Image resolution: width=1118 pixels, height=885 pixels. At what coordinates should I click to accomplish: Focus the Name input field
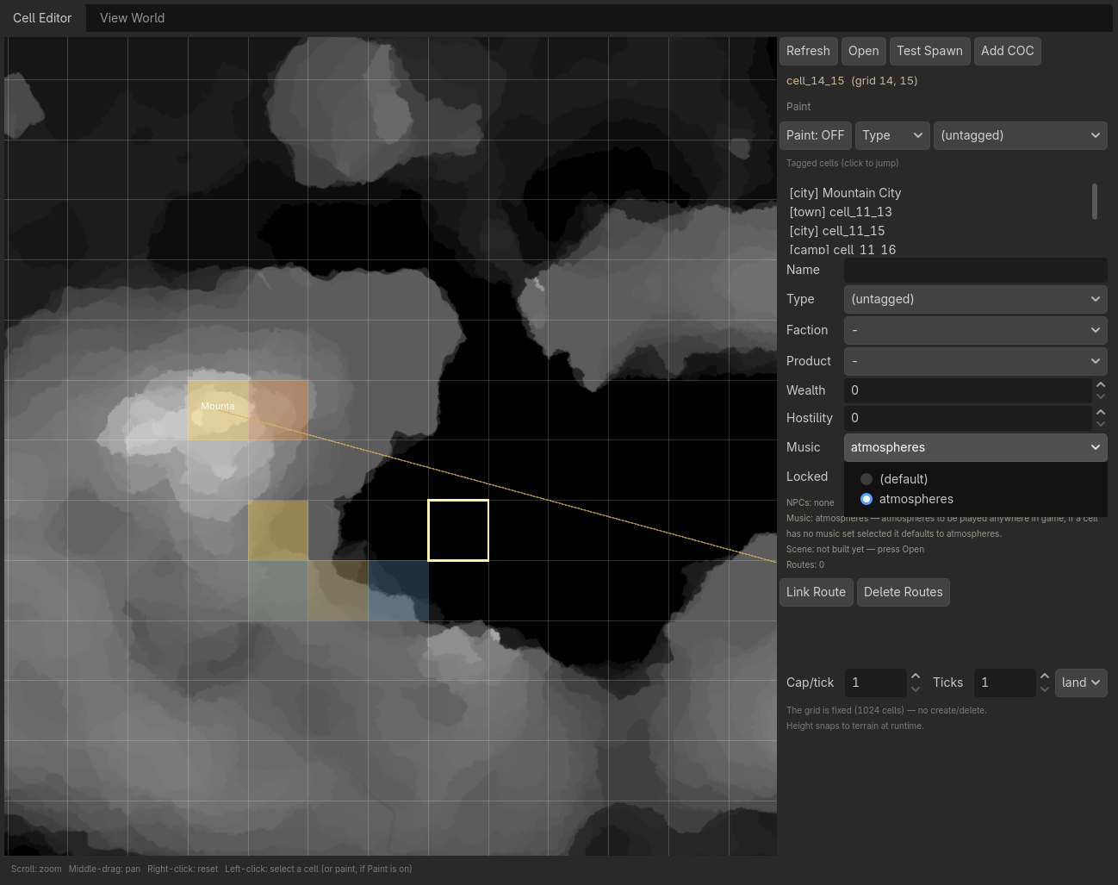click(x=976, y=270)
